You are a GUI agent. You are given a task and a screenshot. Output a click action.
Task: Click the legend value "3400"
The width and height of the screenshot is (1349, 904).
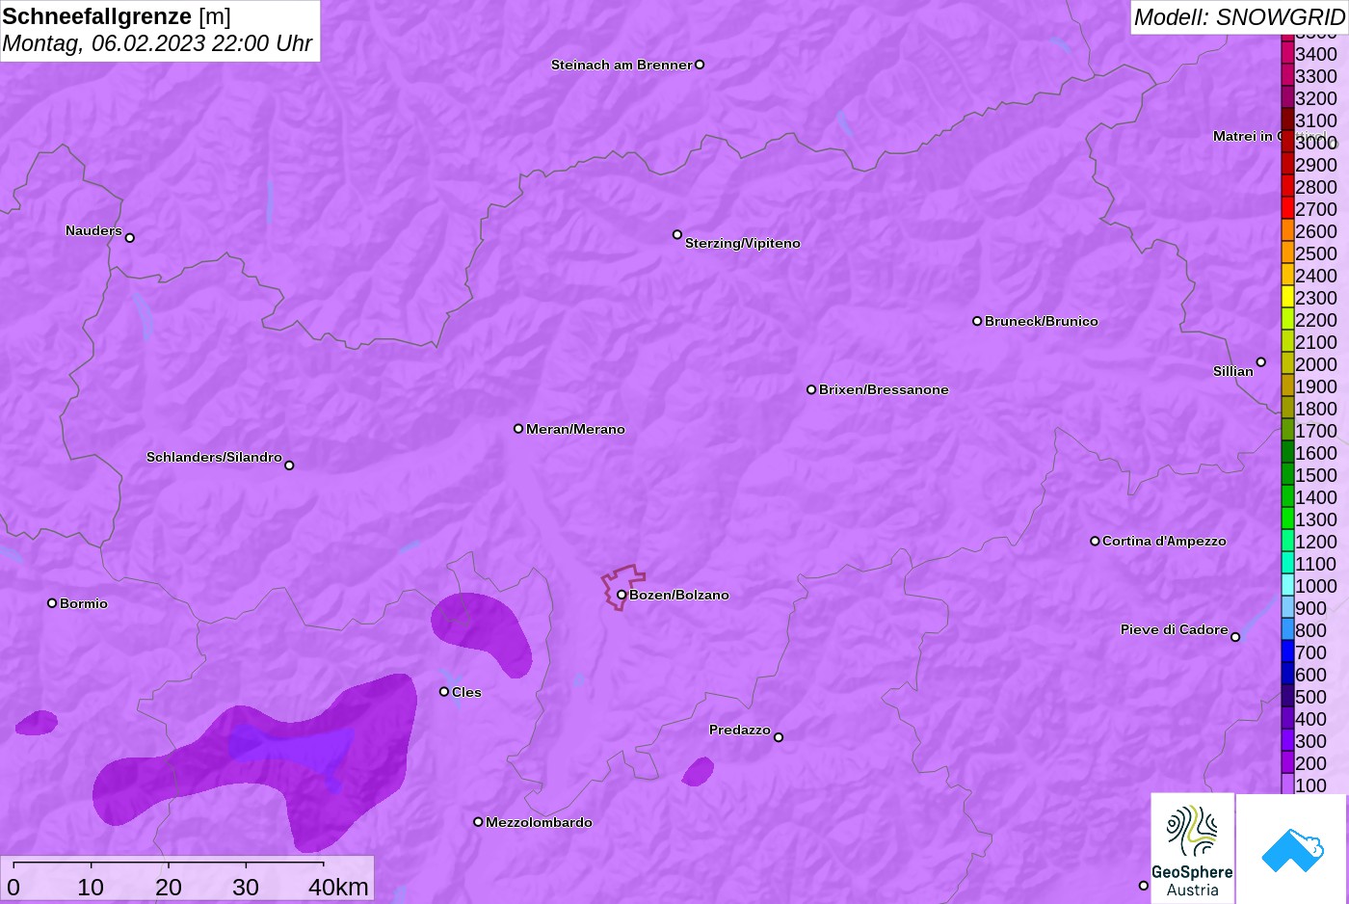[1316, 54]
